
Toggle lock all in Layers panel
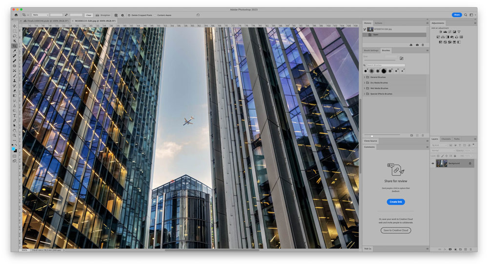tap(455, 156)
